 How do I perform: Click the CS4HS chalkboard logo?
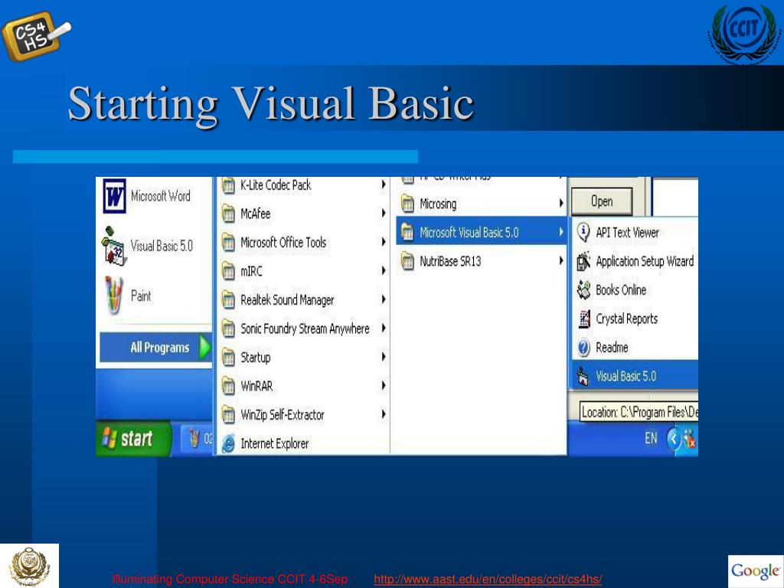click(x=37, y=36)
